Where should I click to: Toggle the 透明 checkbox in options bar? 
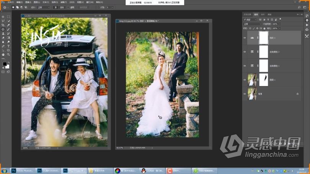69,7
